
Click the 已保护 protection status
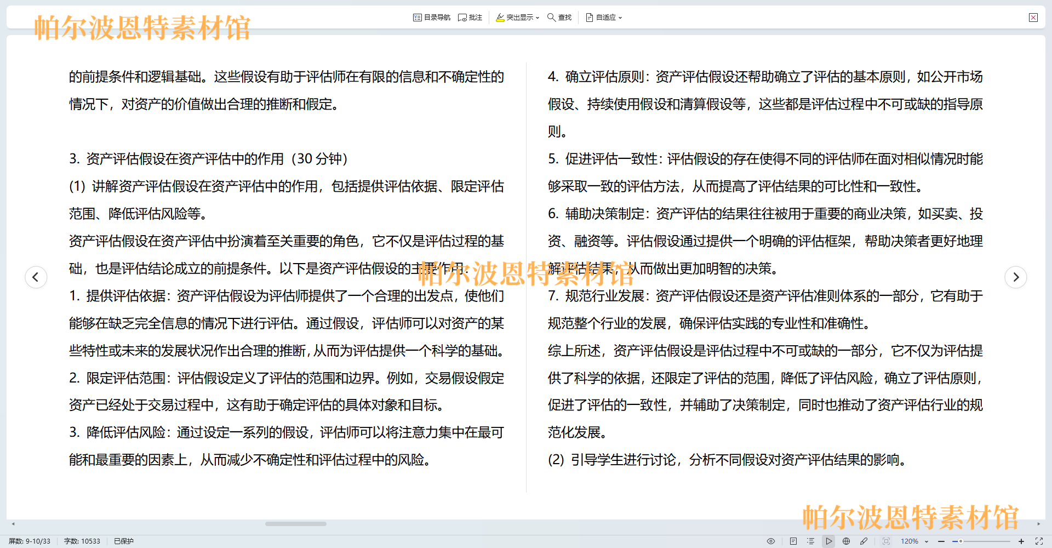pos(124,541)
